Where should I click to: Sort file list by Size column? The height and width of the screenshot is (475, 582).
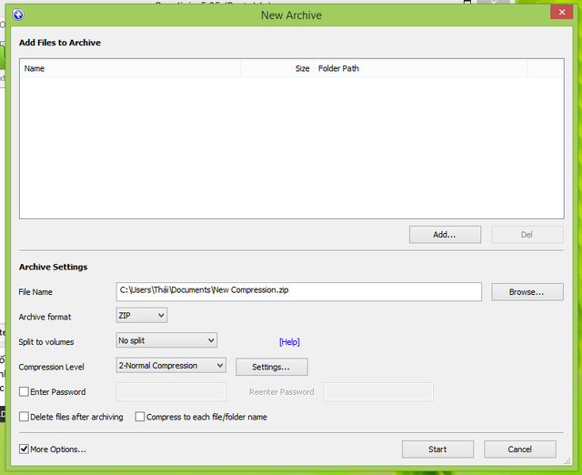276,68
